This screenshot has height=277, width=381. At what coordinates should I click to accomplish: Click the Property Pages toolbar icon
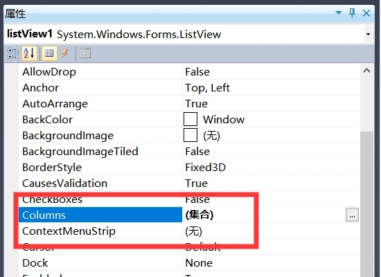point(85,53)
